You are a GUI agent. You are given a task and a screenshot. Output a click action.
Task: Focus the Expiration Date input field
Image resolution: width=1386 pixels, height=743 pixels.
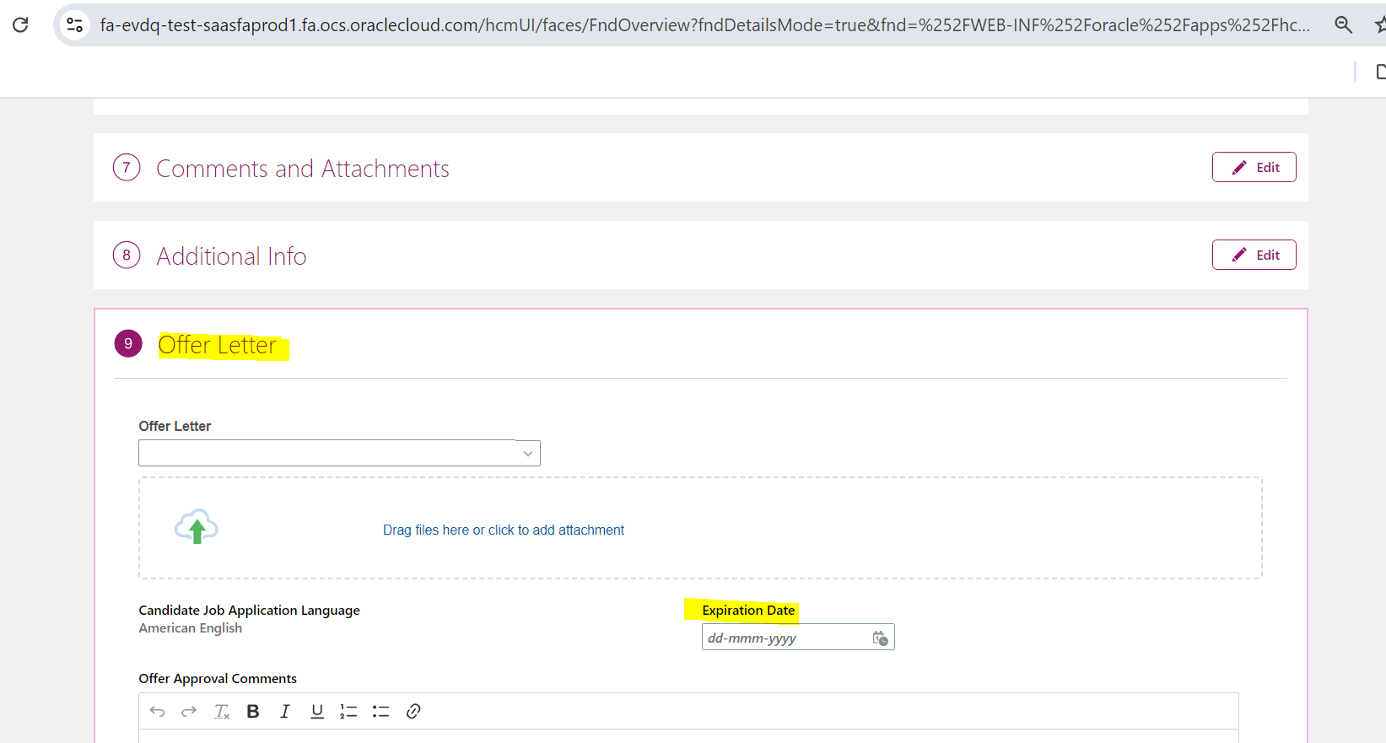tap(785, 638)
